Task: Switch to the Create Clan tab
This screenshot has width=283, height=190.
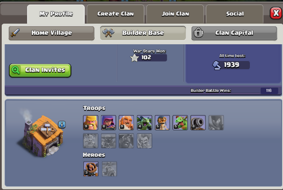Action: [x=116, y=14]
